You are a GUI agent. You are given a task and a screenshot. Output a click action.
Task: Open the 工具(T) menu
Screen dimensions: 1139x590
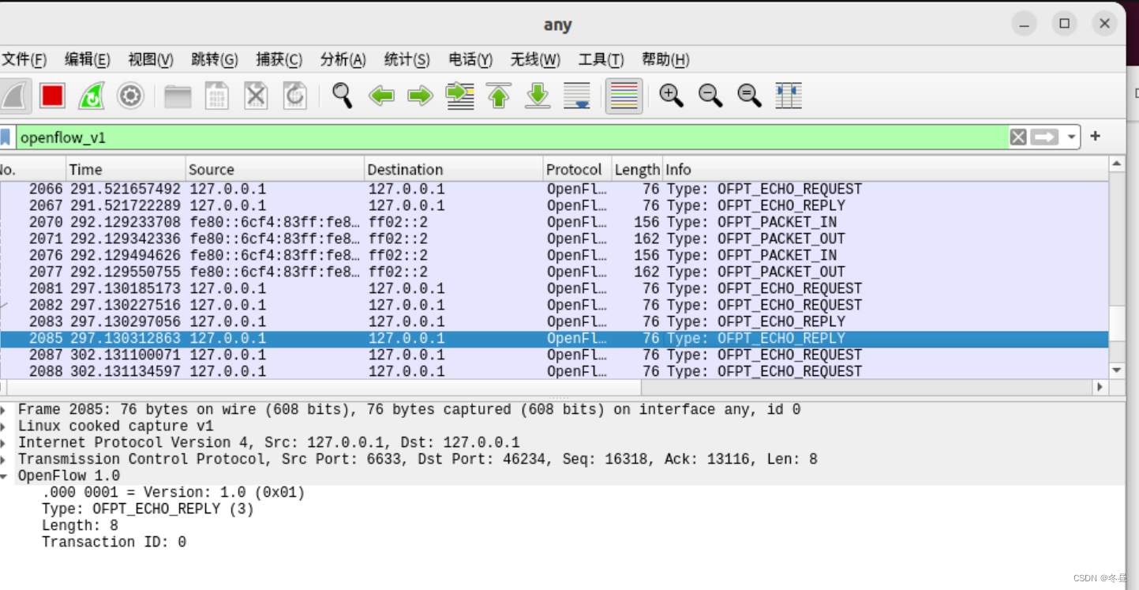tap(601, 60)
